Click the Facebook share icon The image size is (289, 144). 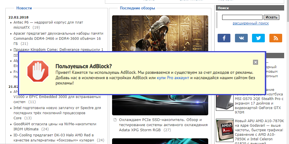tap(224, 38)
